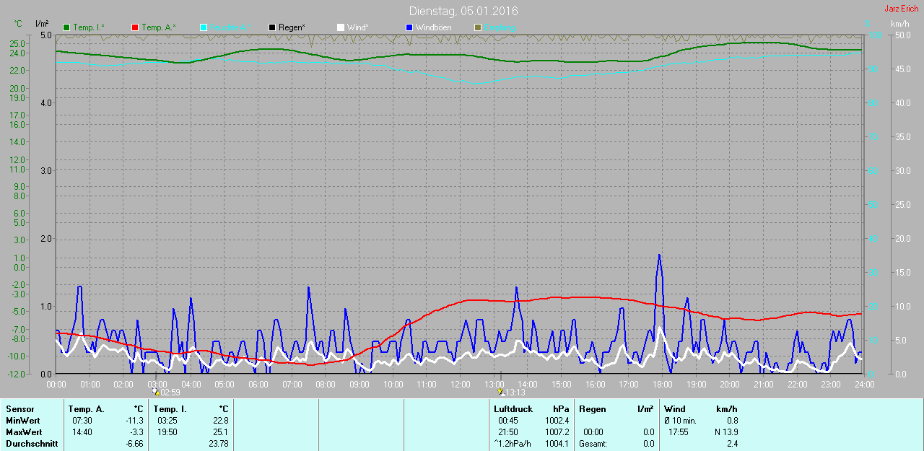Open the red Jarz Erich link
Image resolution: width=924 pixels, height=451 pixels.
[901, 9]
